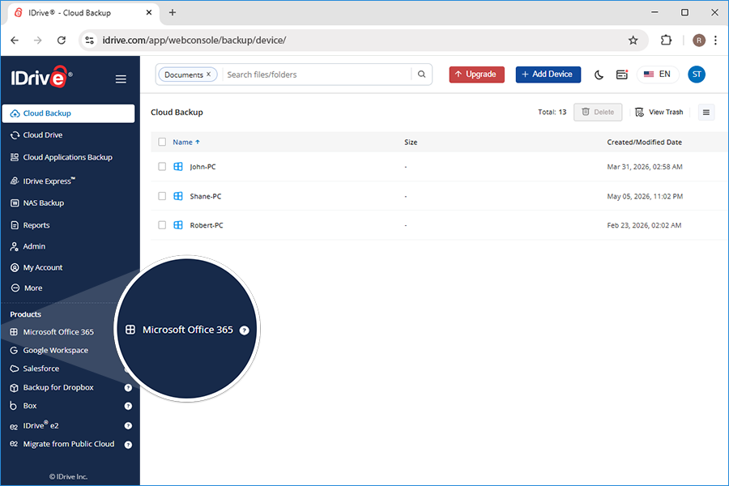The image size is (729, 486).
Task: Open the browser extensions puzzle icon
Action: (666, 40)
